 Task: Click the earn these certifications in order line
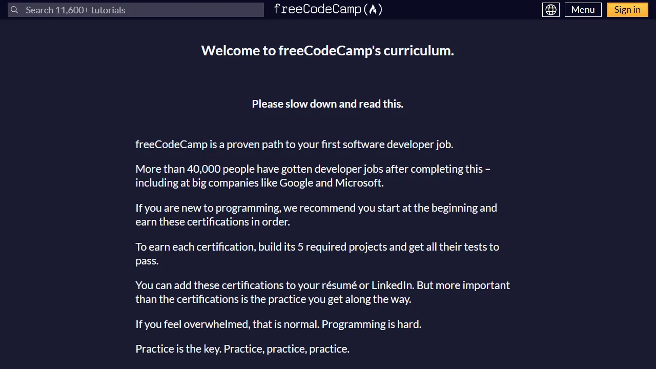(x=213, y=222)
